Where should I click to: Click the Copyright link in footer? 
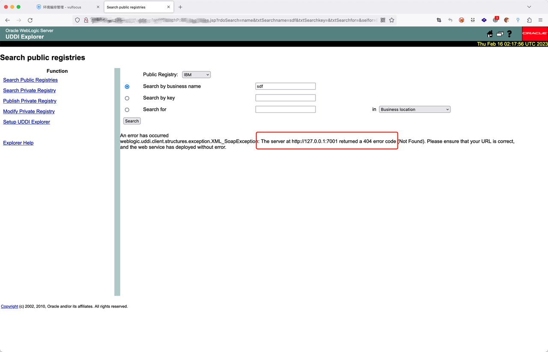tap(9, 306)
